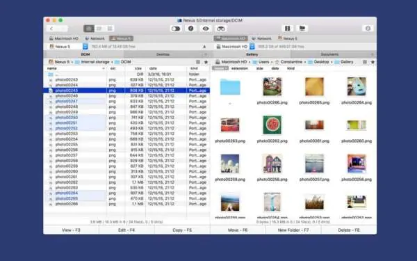Expand the arrow after Nexus 5 in breadcrumb
Viewport: 417px width, 261px height.
[x=72, y=62]
